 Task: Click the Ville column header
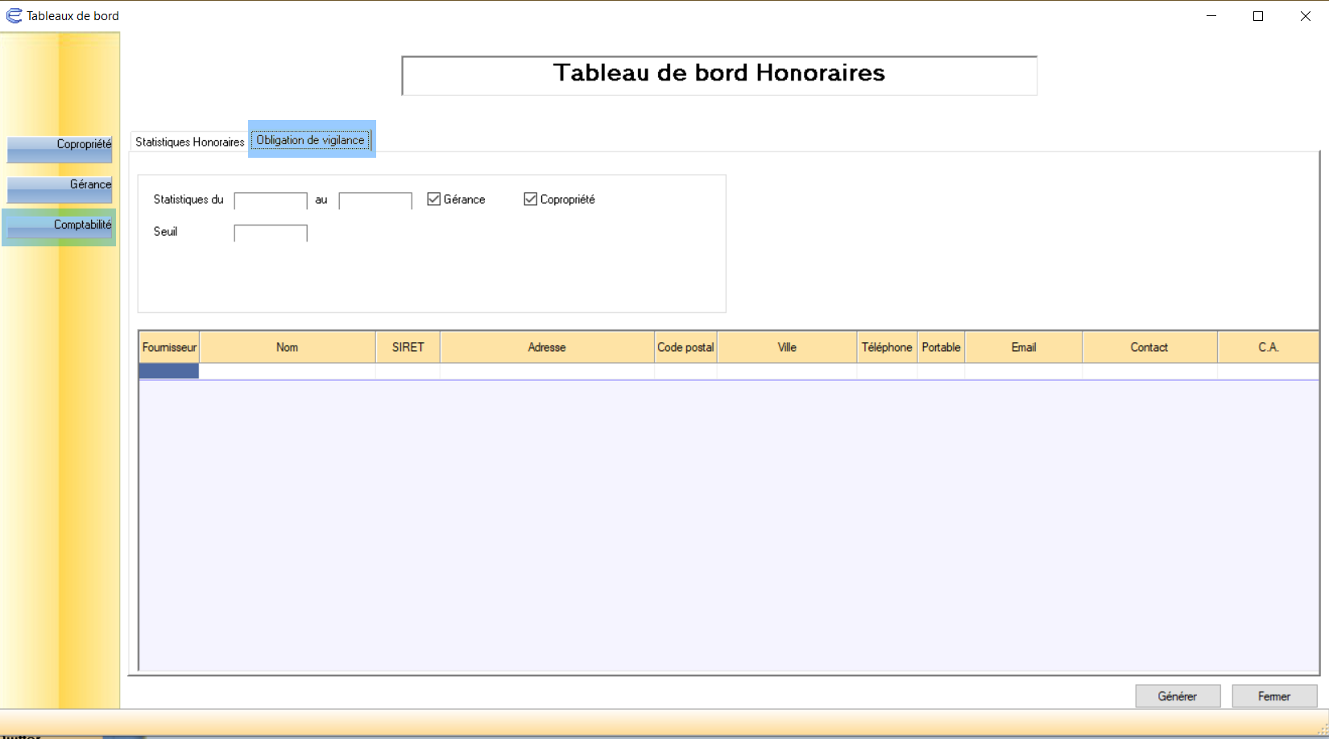[x=787, y=347]
